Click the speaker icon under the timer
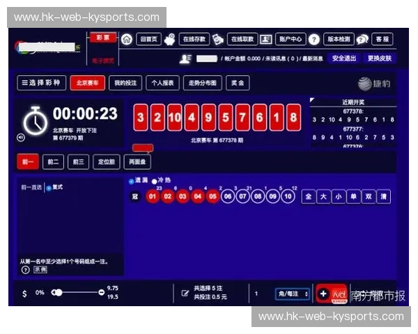The width and height of the screenshot is (418, 334). pos(21,137)
